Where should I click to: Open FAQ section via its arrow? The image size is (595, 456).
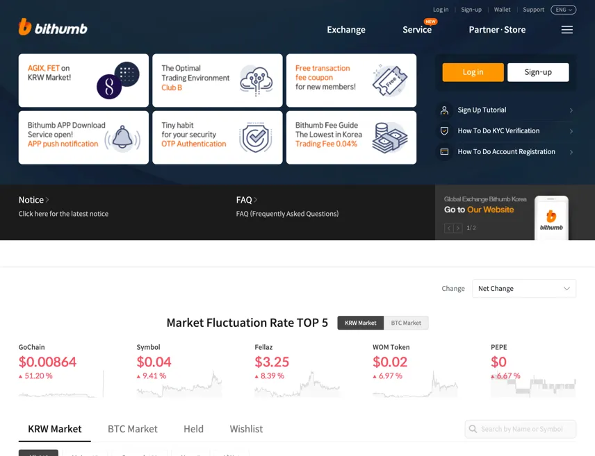point(255,200)
